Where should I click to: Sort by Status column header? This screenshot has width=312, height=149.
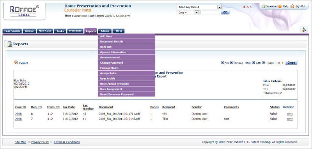(275, 107)
